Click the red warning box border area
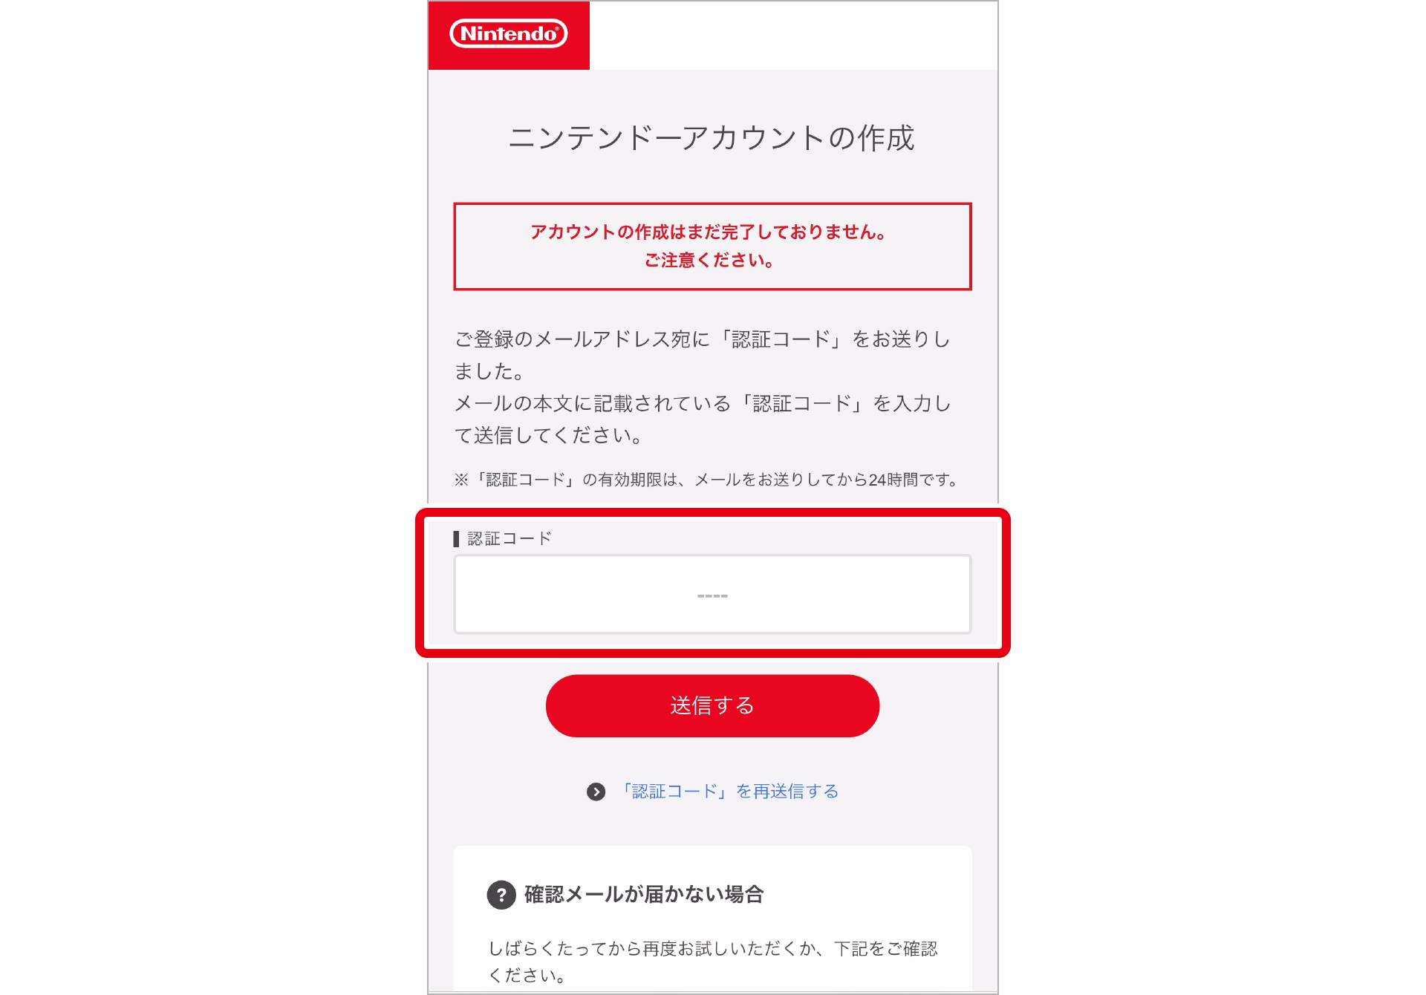Image resolution: width=1426 pixels, height=995 pixels. (712, 205)
